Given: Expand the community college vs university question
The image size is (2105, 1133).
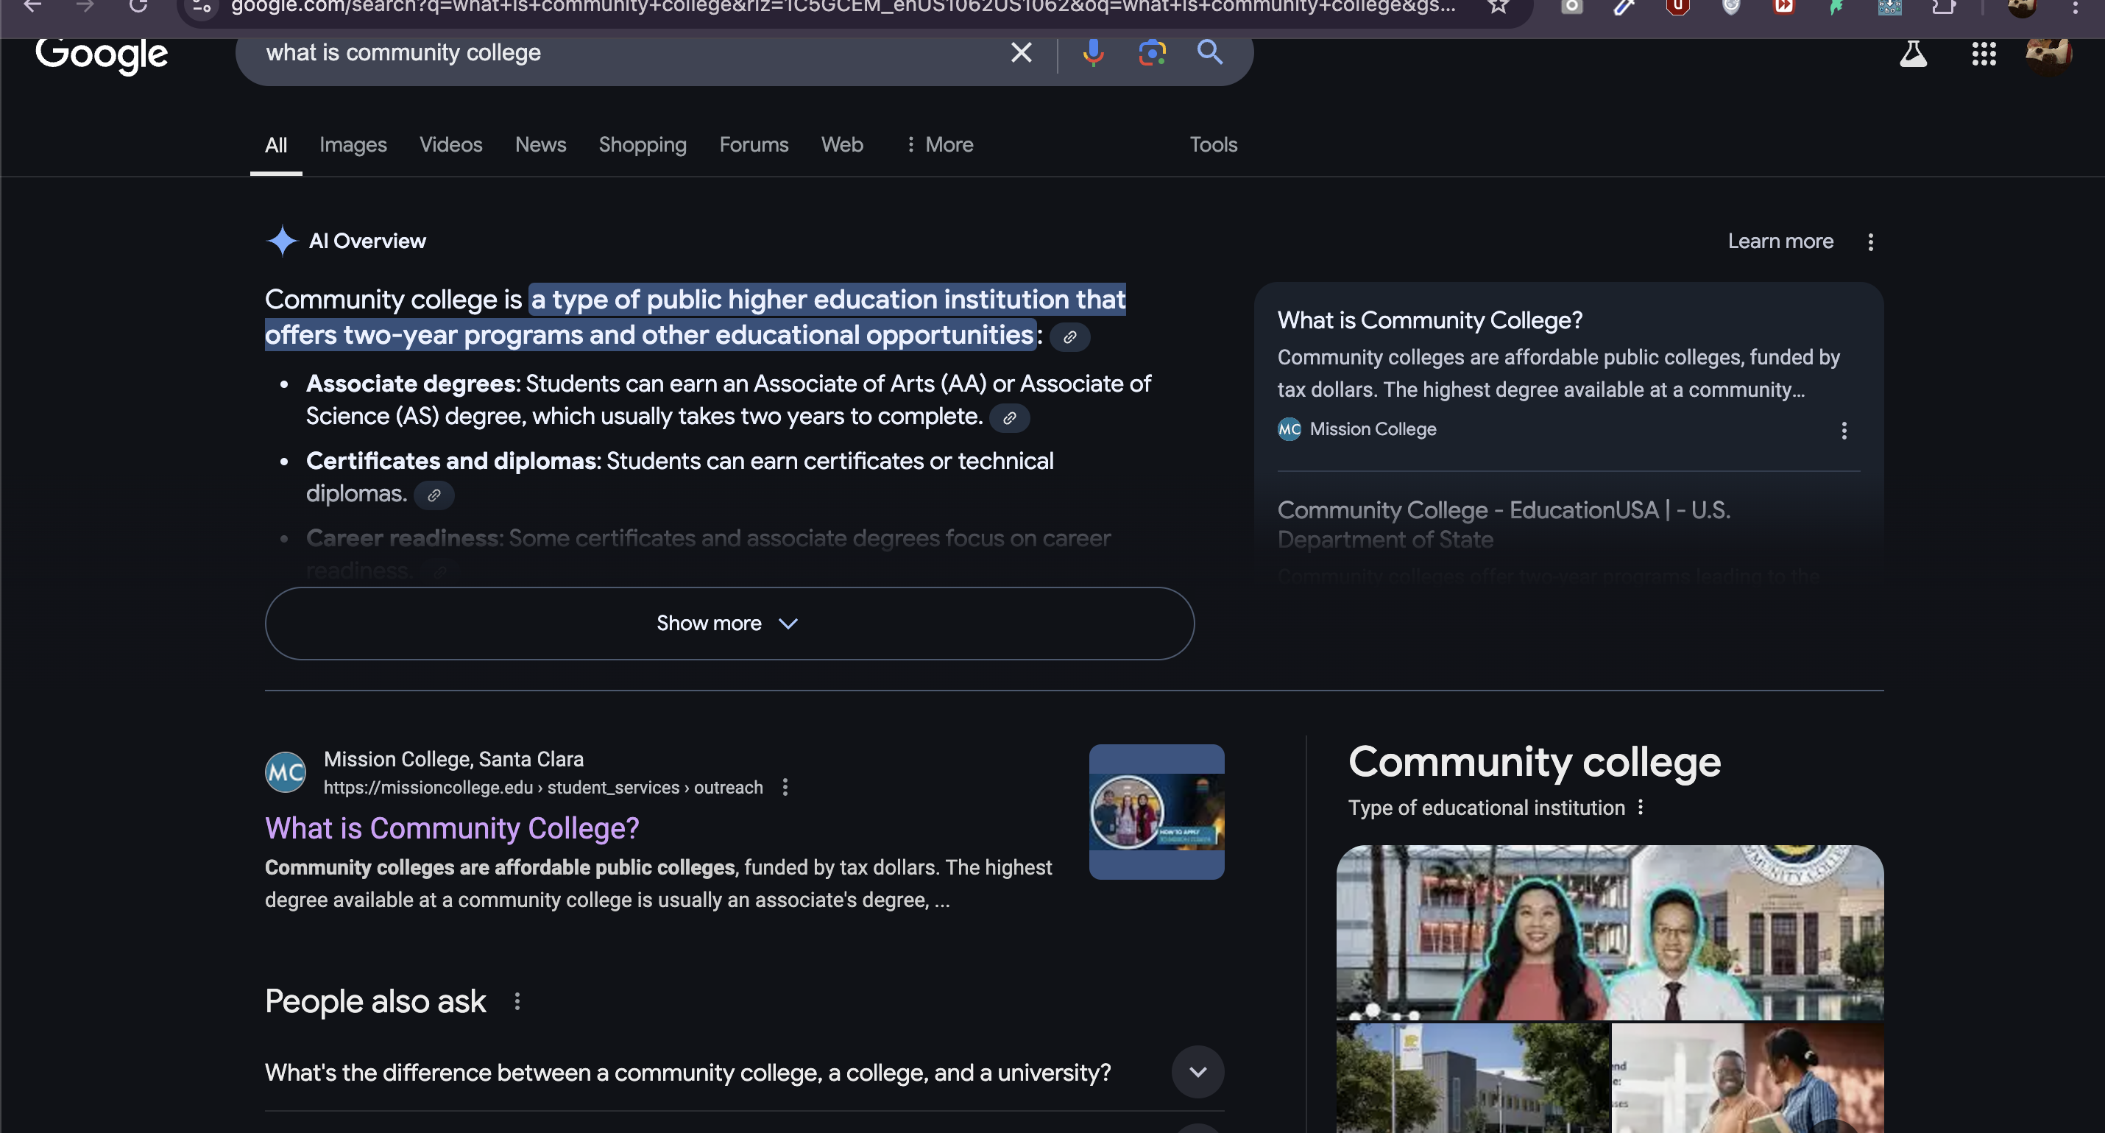Looking at the screenshot, I should tap(743, 1073).
